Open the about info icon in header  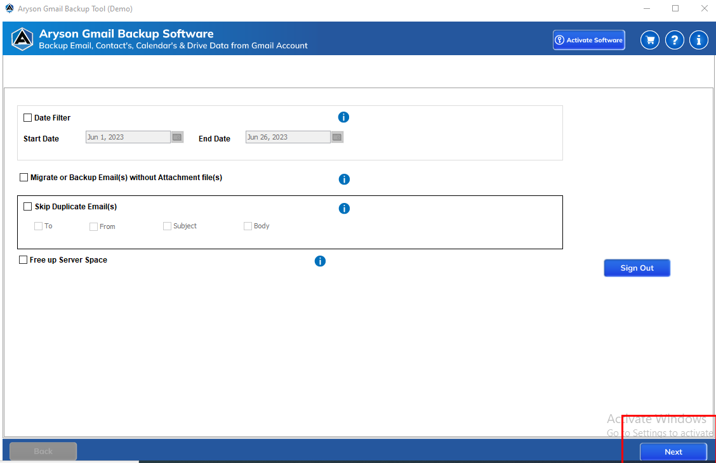click(x=699, y=40)
